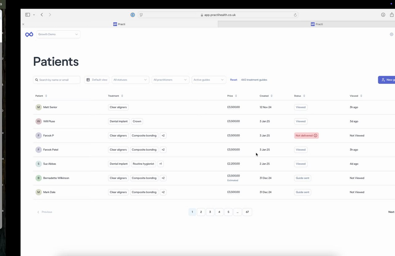
Task: Expand the +1 treatments on Suz Abbas's row
Action: (160, 164)
